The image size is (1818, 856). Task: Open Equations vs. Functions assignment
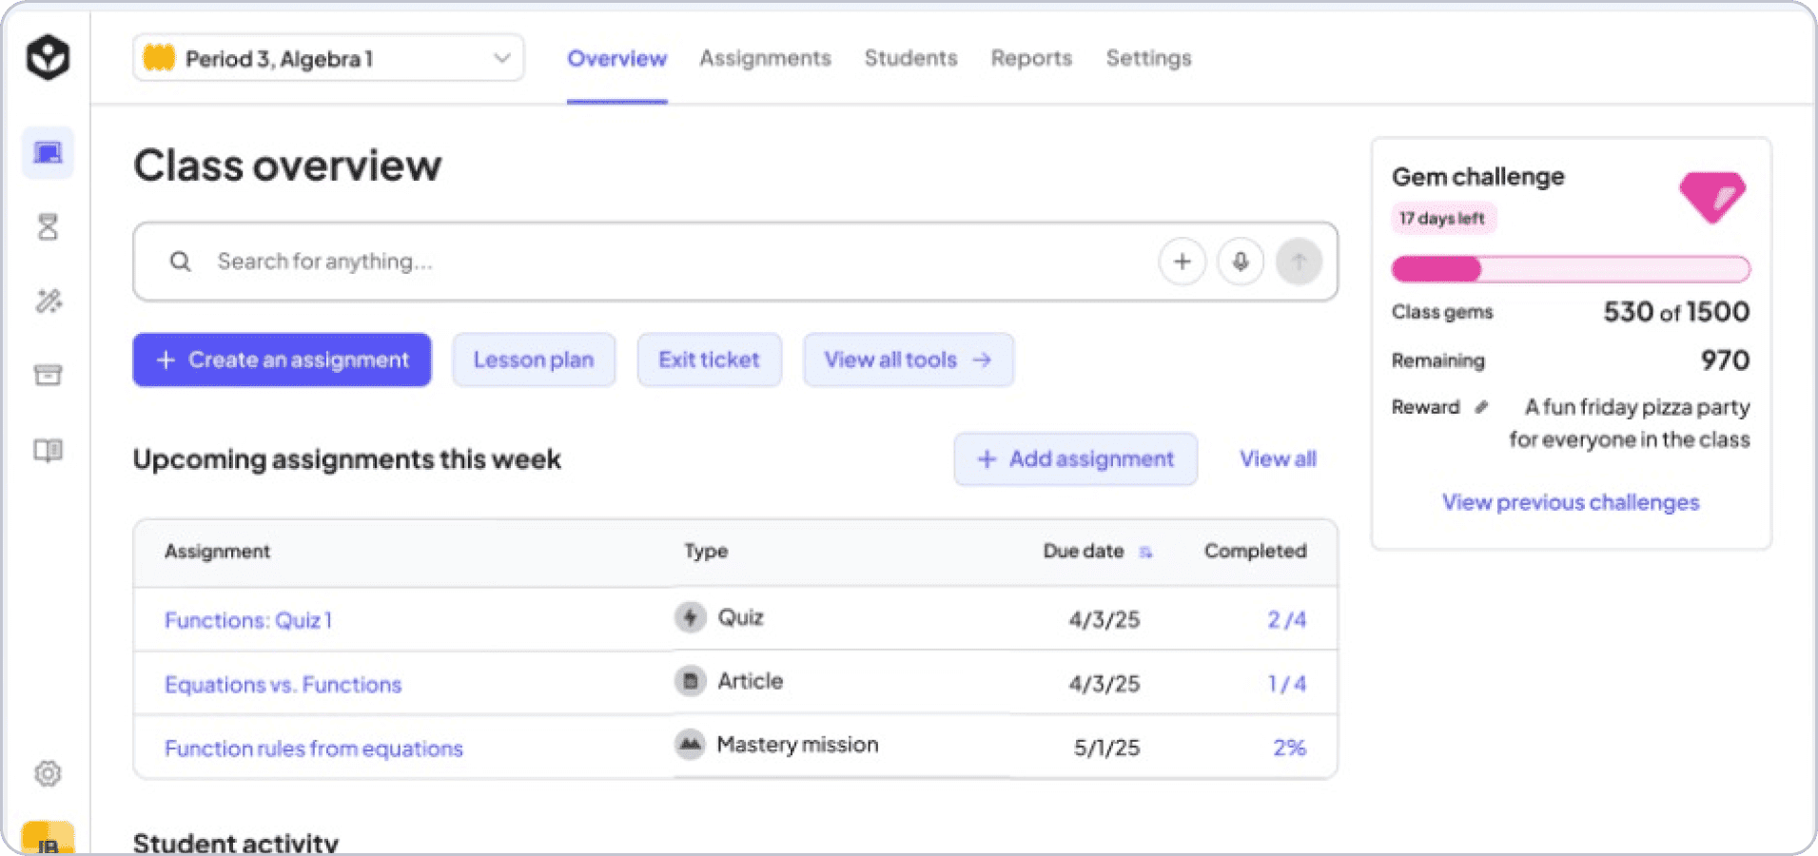(x=283, y=685)
